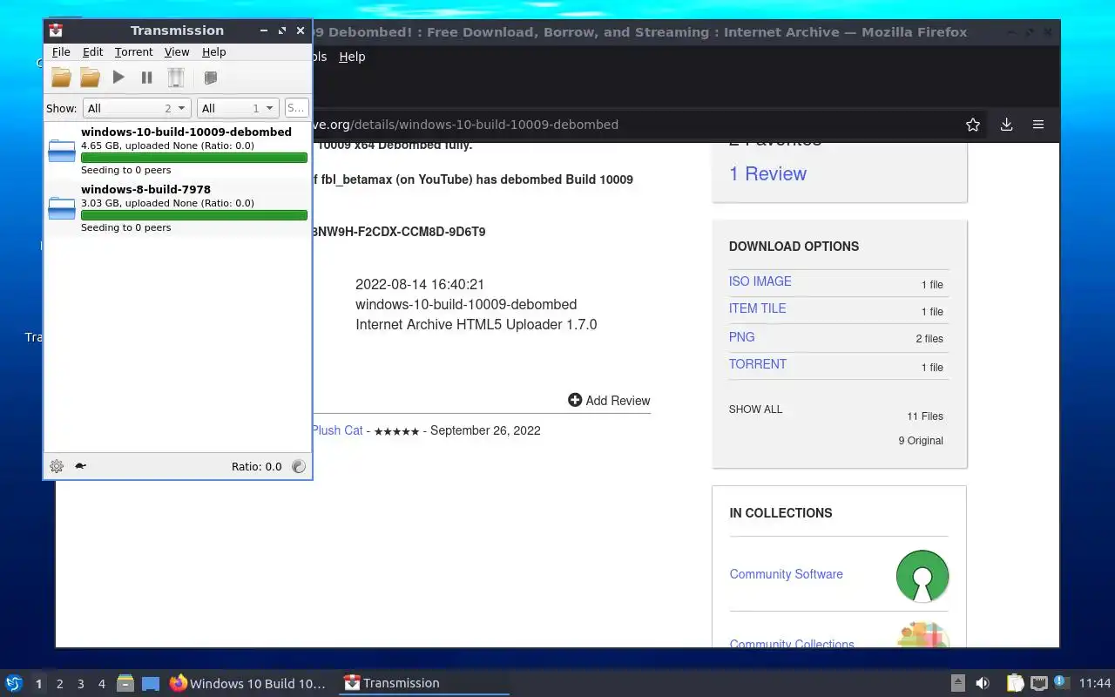Click the Firefox Windows 10 Build taskbar button
Screen dimensions: 1115x697
[248, 683]
